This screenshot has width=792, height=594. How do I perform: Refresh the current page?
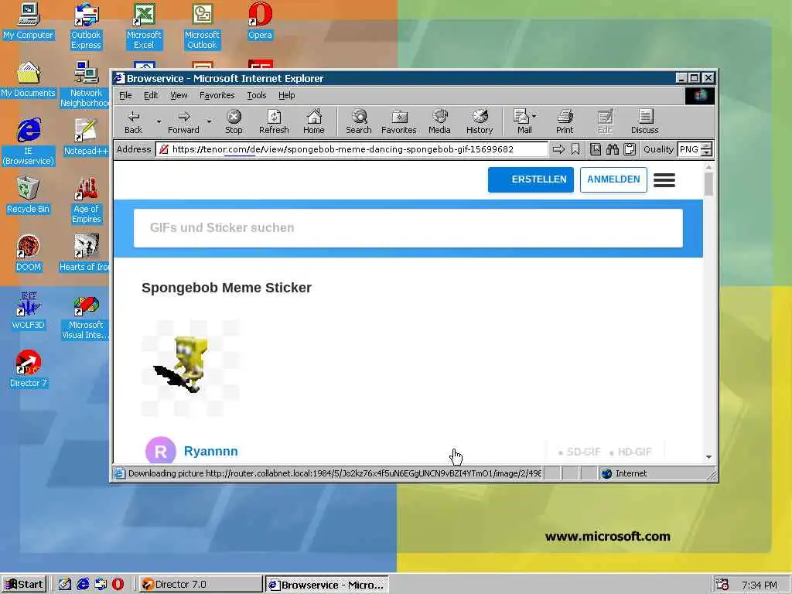pyautogui.click(x=274, y=121)
